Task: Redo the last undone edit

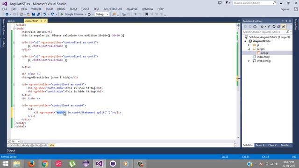Action: coord(53,14)
